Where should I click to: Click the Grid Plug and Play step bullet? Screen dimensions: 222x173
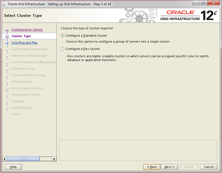[x=7, y=43]
